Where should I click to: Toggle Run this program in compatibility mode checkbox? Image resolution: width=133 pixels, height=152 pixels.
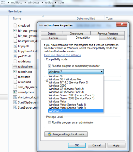49,66
